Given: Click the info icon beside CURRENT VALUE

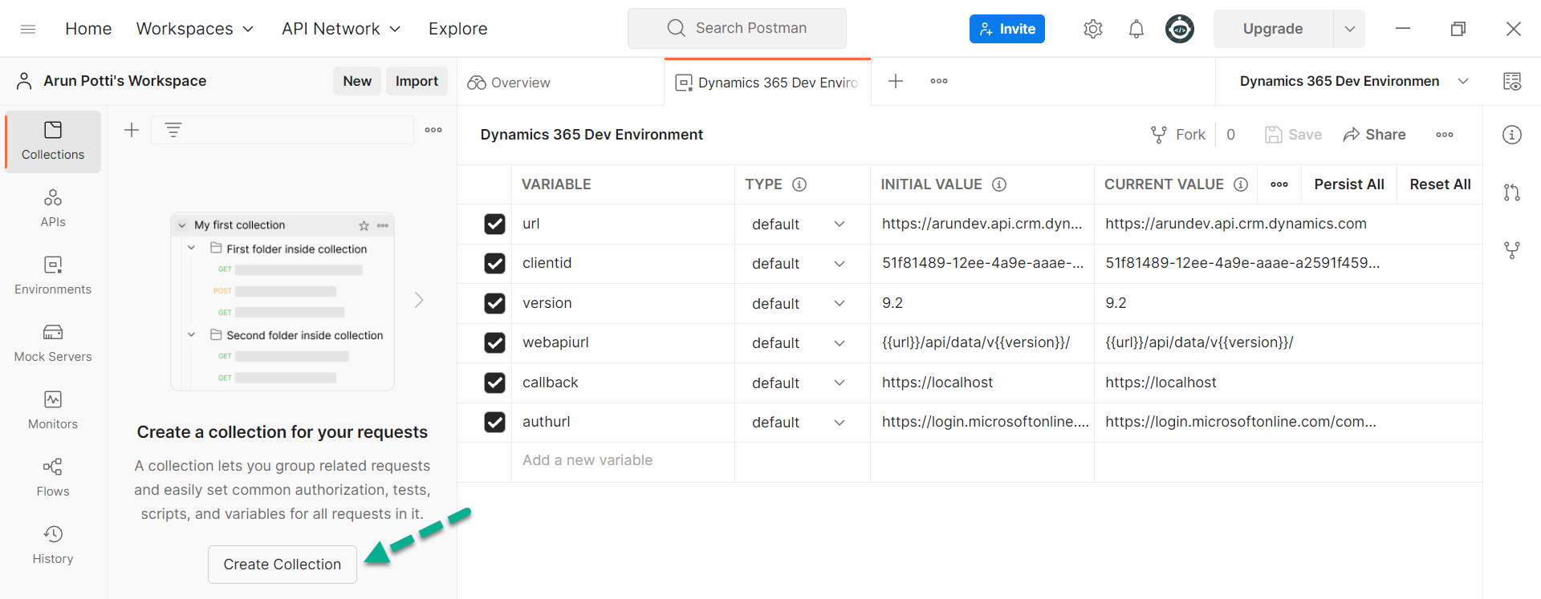Looking at the screenshot, I should coord(1241,184).
